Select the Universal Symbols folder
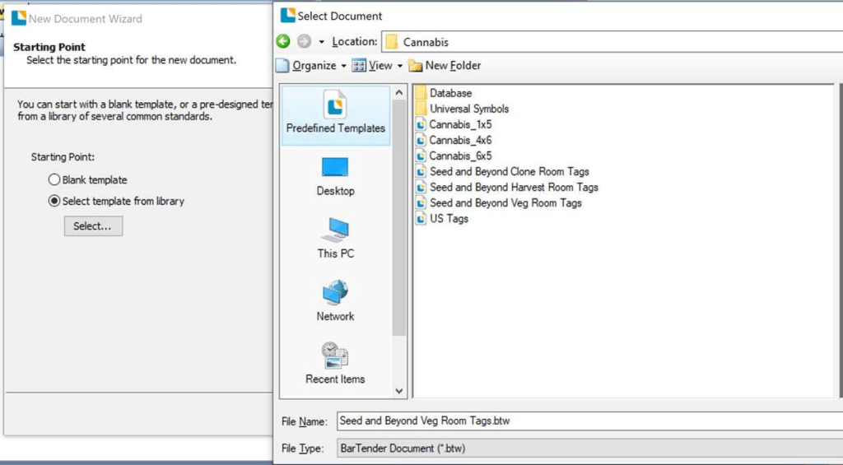843x465 pixels. click(463, 109)
